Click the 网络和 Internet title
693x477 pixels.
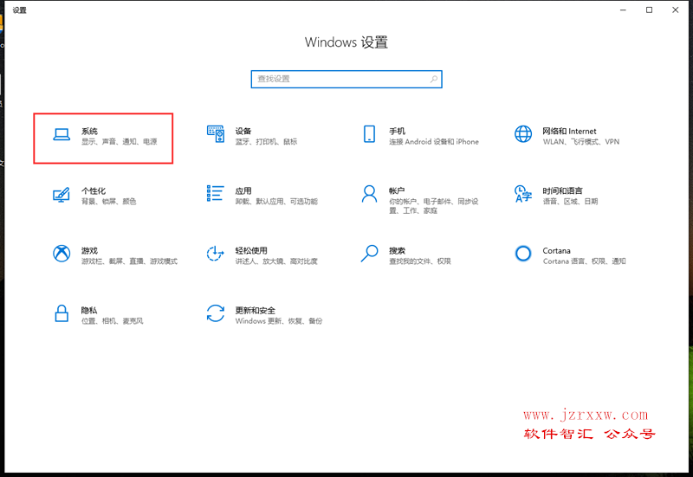(x=569, y=132)
